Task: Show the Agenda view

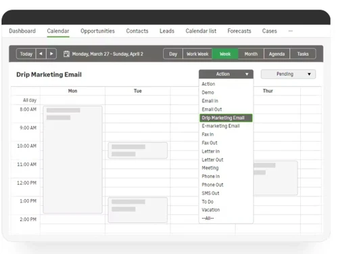Action: 276,54
